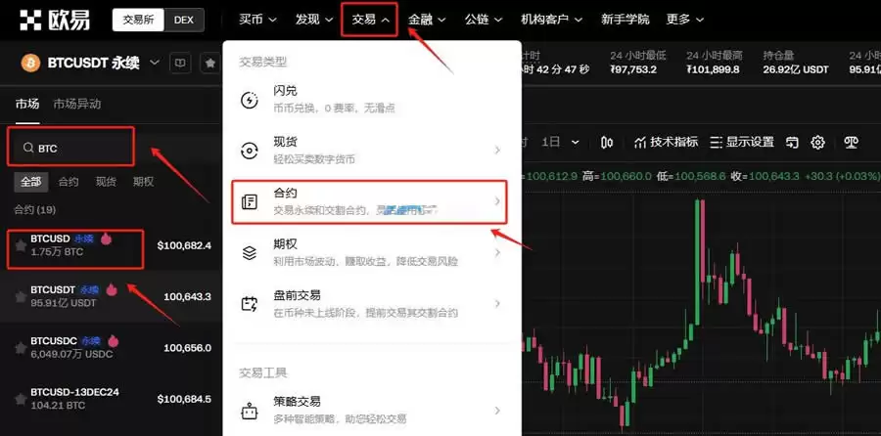The width and height of the screenshot is (881, 436).
Task: Click the 6,049.07万 USDC volume text
Action: 71,354
